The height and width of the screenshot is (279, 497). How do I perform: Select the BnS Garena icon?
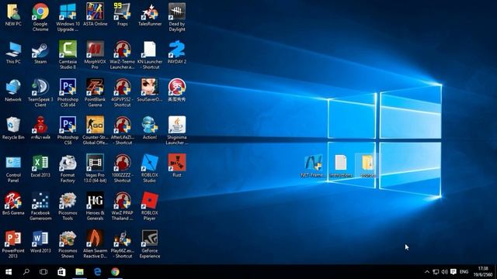click(13, 204)
